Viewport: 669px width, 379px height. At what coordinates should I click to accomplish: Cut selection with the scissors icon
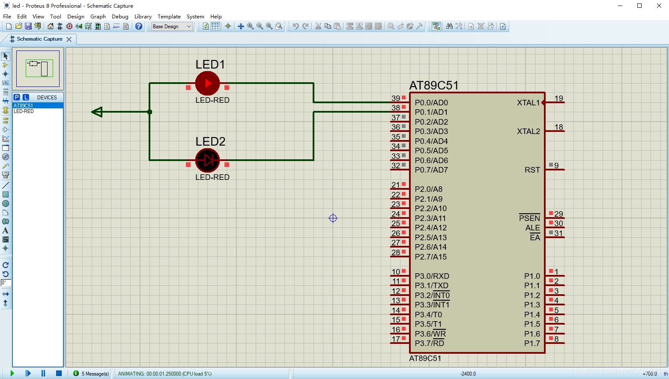coord(318,26)
